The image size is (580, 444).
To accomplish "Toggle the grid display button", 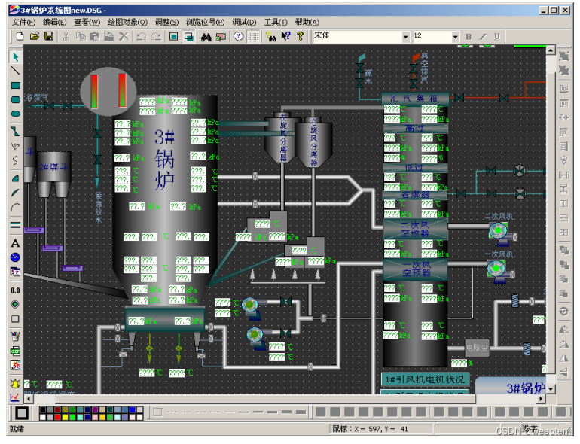I will (x=254, y=36).
